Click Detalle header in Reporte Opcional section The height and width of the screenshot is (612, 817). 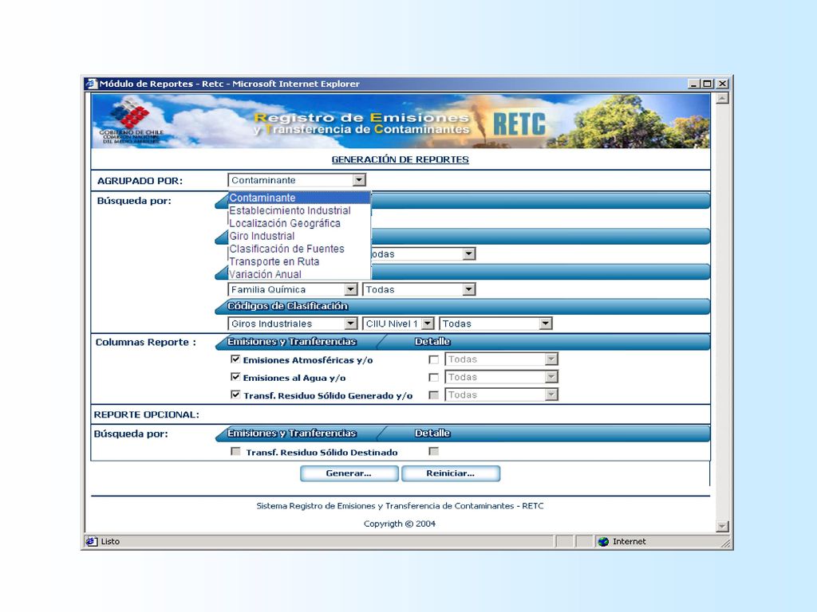click(432, 433)
